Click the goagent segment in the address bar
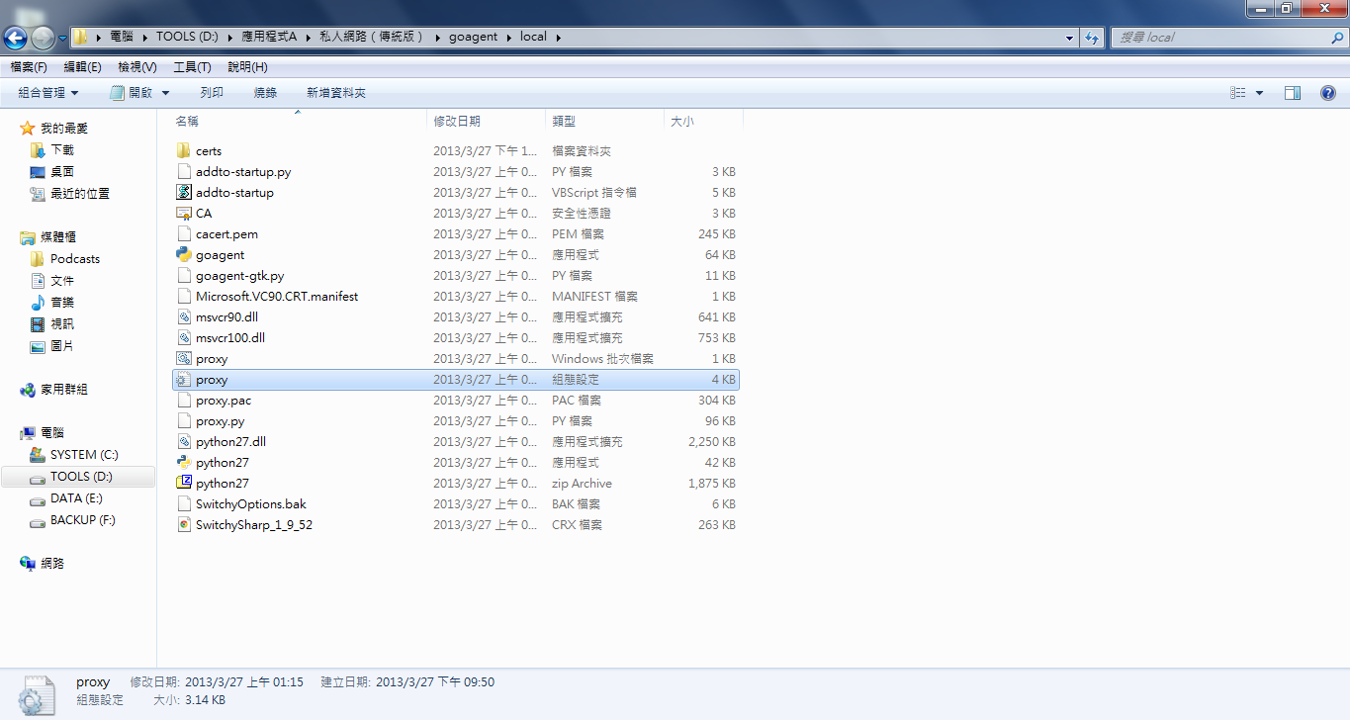Viewport: 1350px width, 720px height. click(x=473, y=38)
